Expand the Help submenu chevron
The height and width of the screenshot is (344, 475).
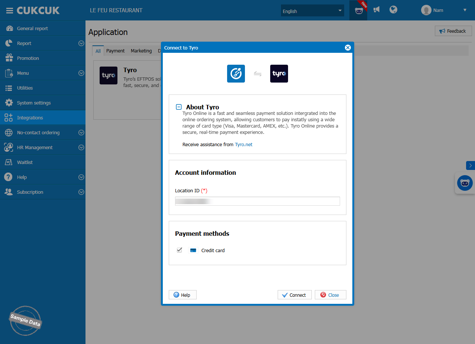(81, 177)
